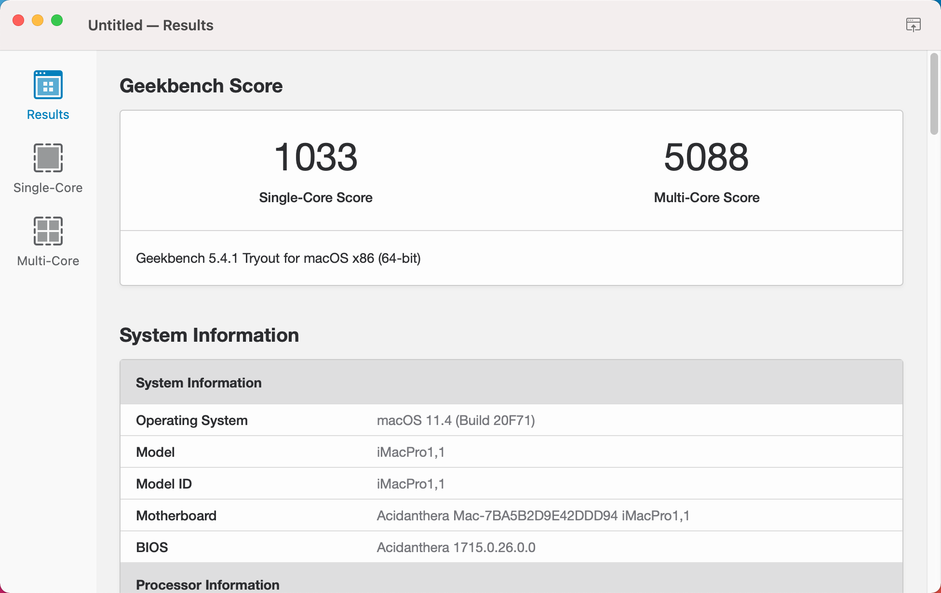Select the Results sidebar icon

pyautogui.click(x=48, y=85)
